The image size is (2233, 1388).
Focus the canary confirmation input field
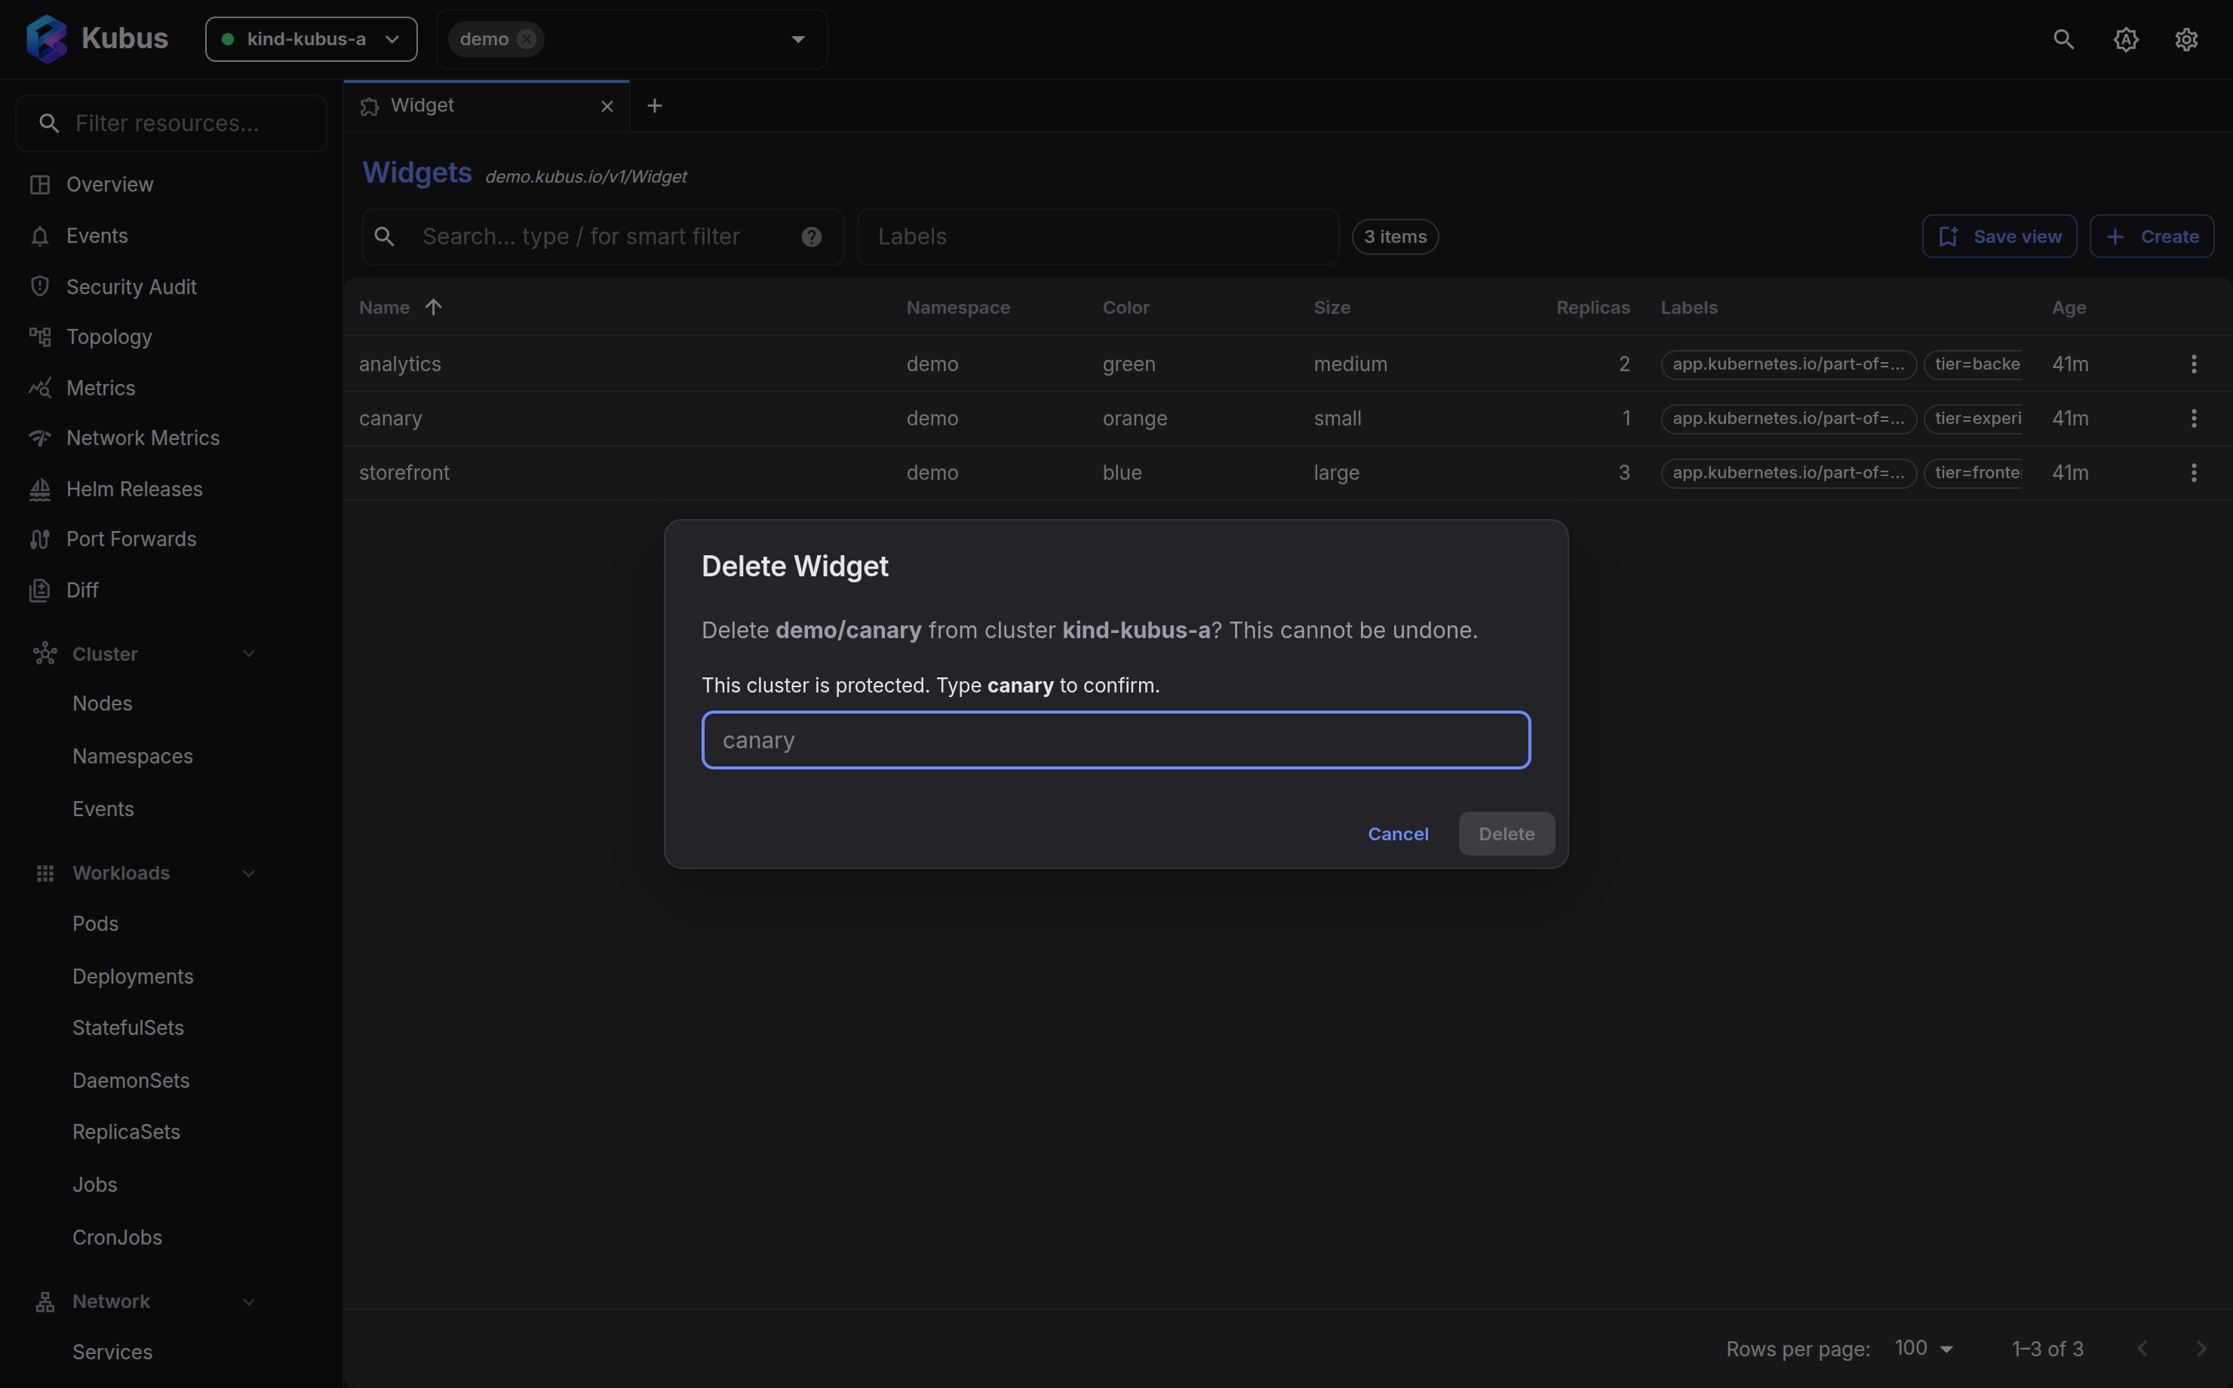(1116, 740)
